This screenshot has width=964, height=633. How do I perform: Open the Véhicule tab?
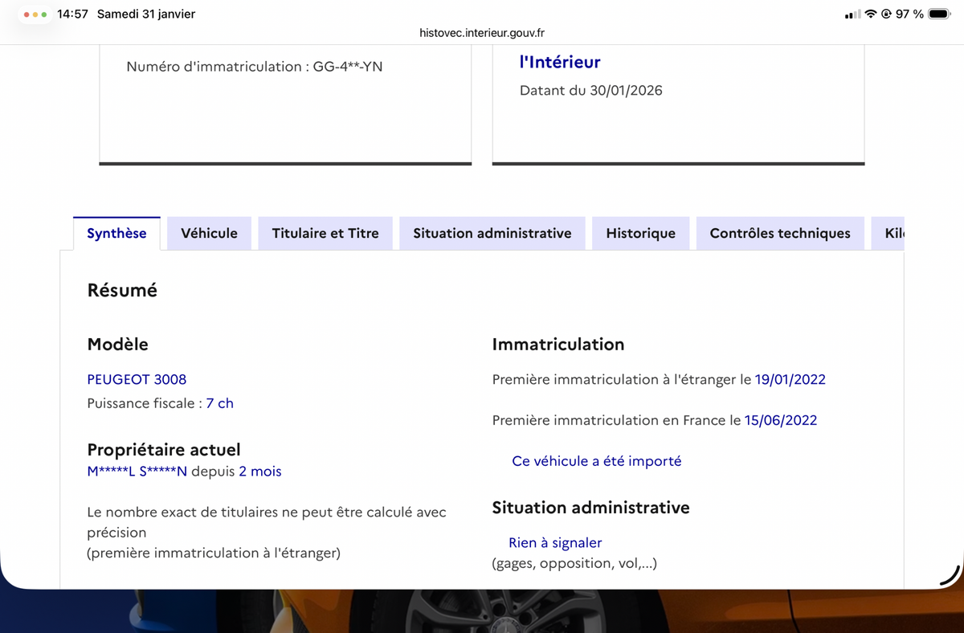tap(209, 233)
